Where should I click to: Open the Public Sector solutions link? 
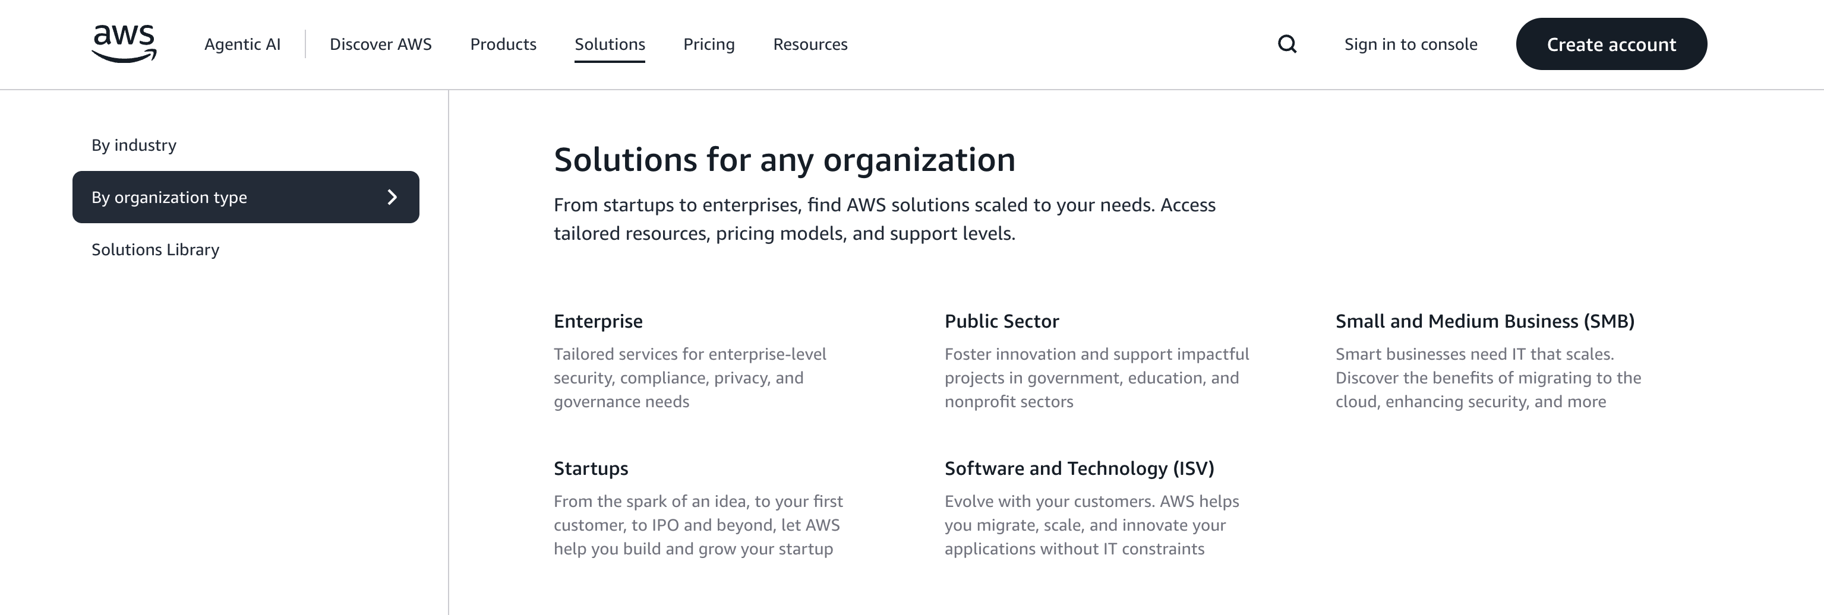point(1001,321)
